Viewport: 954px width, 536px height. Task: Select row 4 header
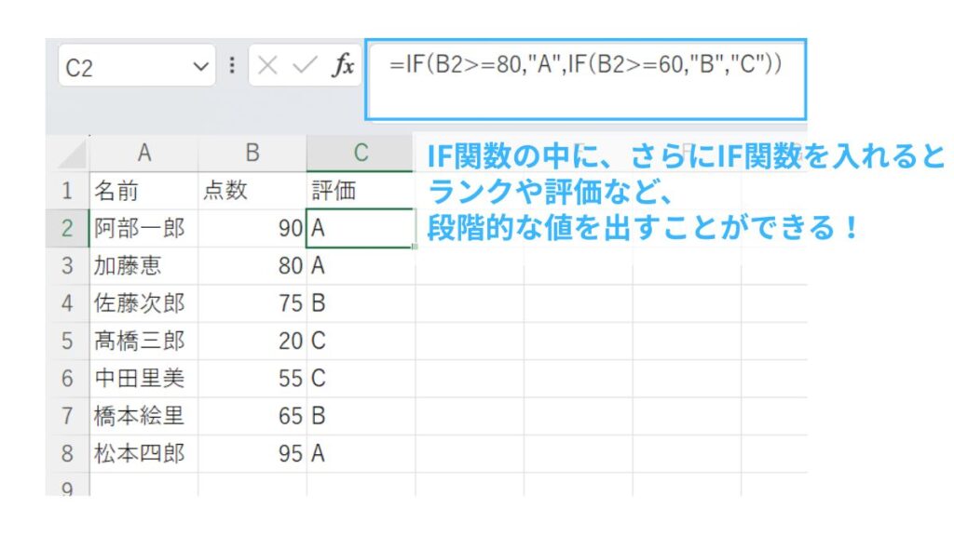pos(67,303)
